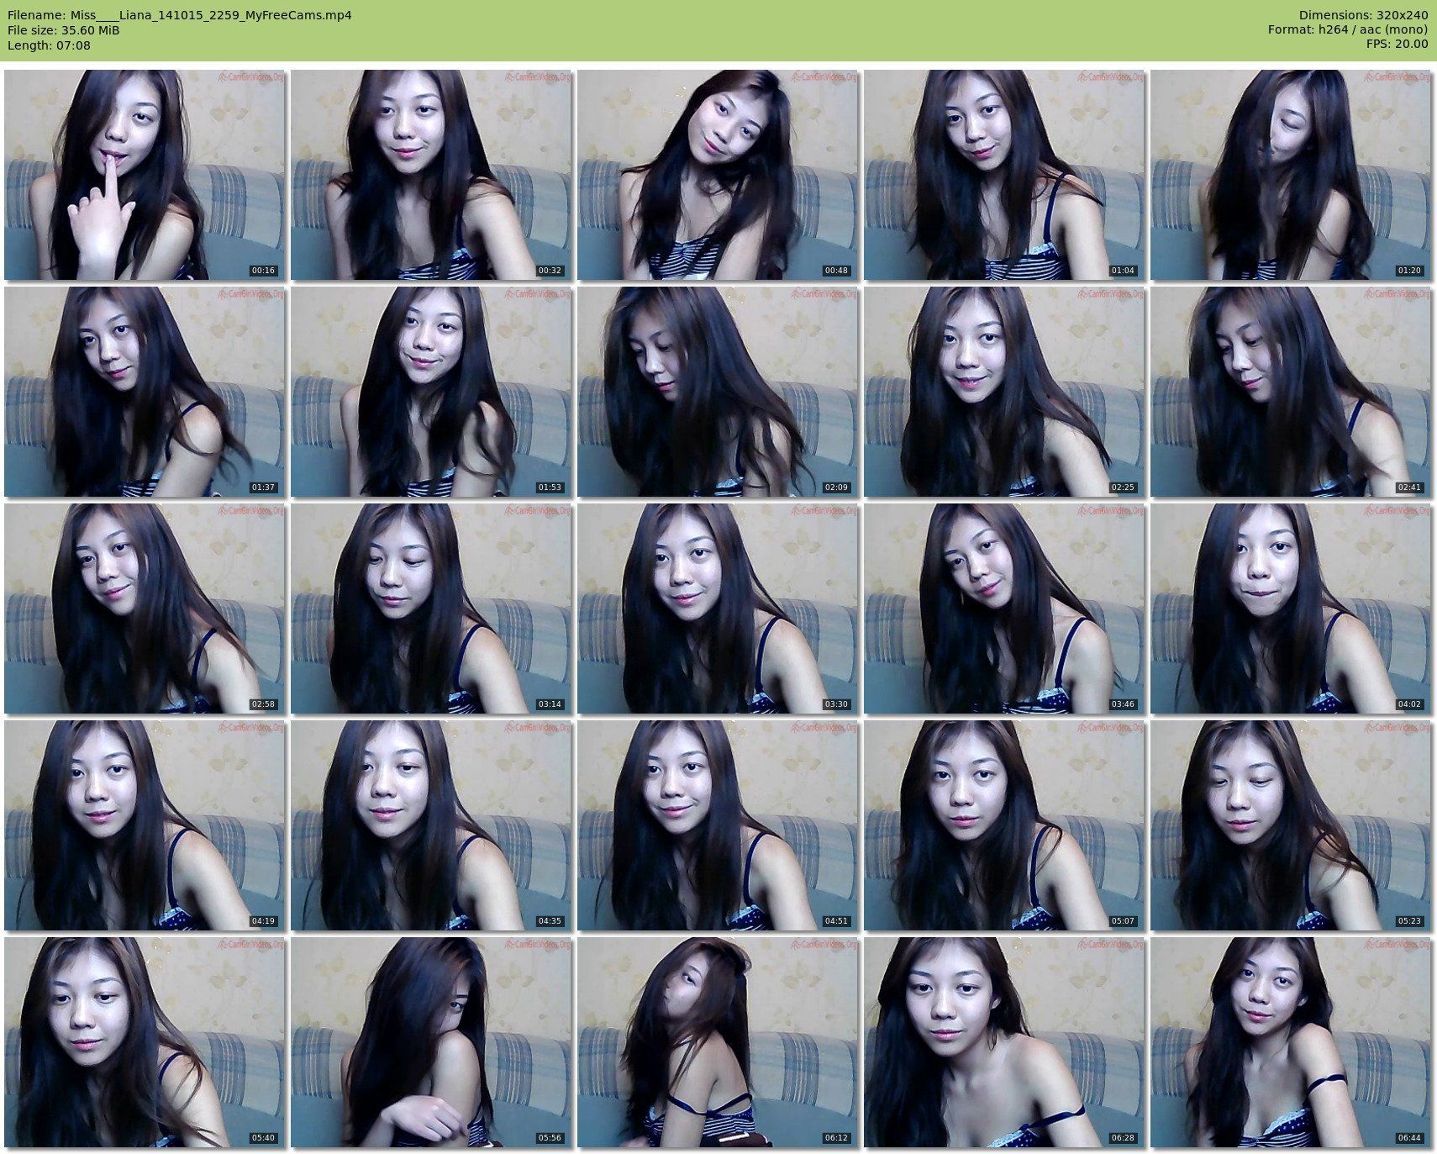This screenshot has width=1437, height=1154.
Task: Select the 'FPS: 20.00' text
Action: pyautogui.click(x=1397, y=45)
